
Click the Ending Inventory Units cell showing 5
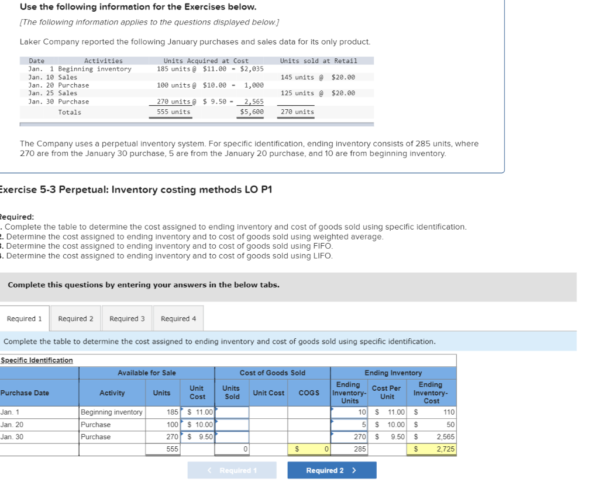click(349, 424)
